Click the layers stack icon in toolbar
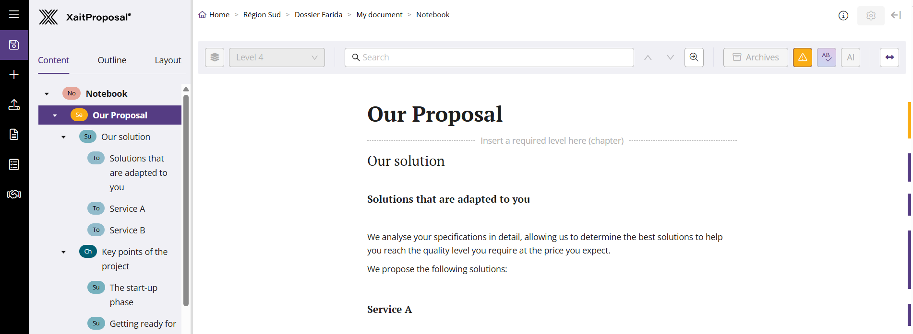This screenshot has height=334, width=913. (215, 58)
